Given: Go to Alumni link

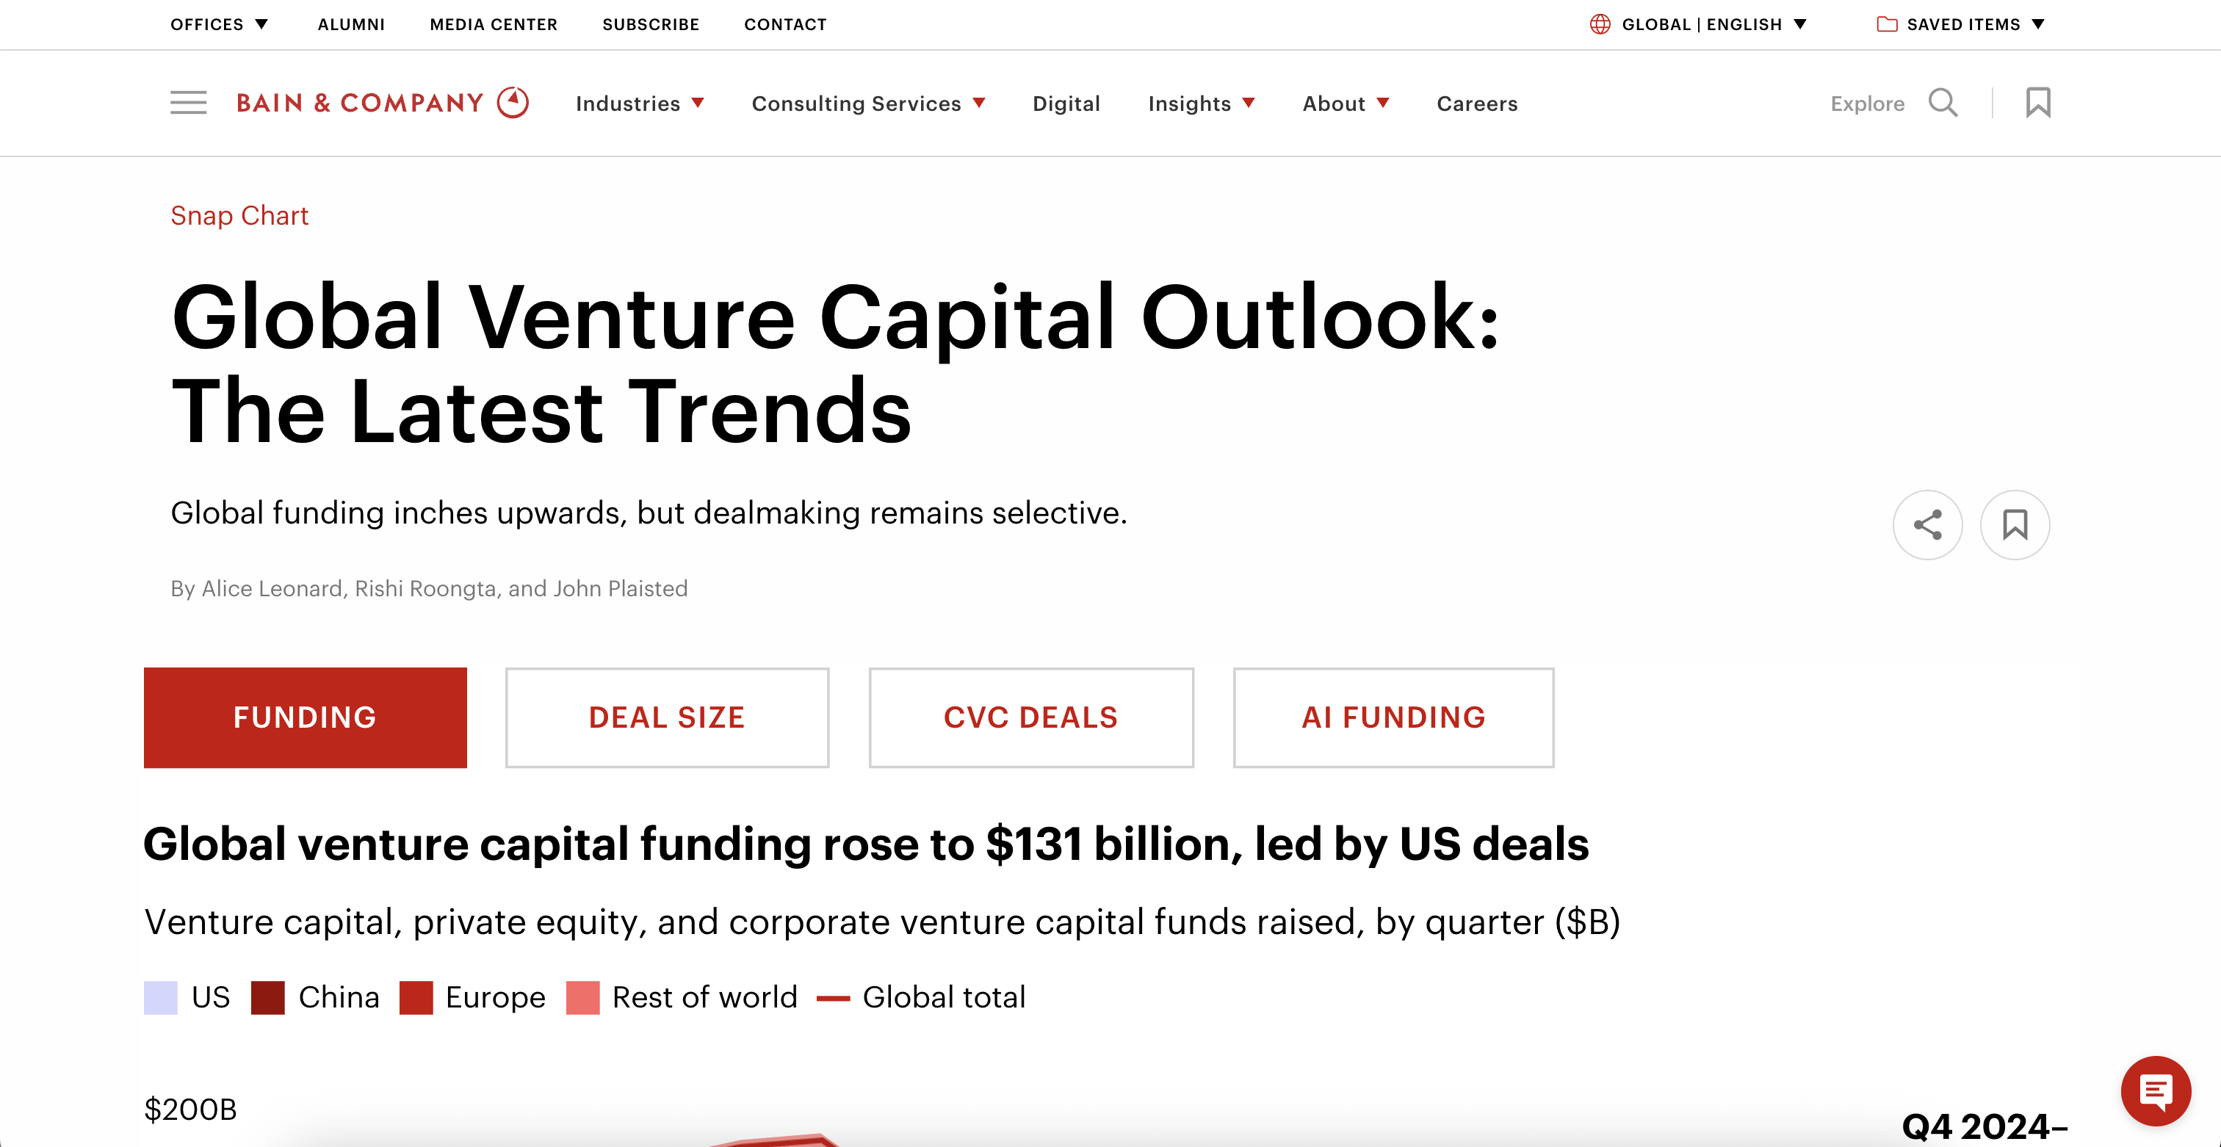Looking at the screenshot, I should [351, 24].
